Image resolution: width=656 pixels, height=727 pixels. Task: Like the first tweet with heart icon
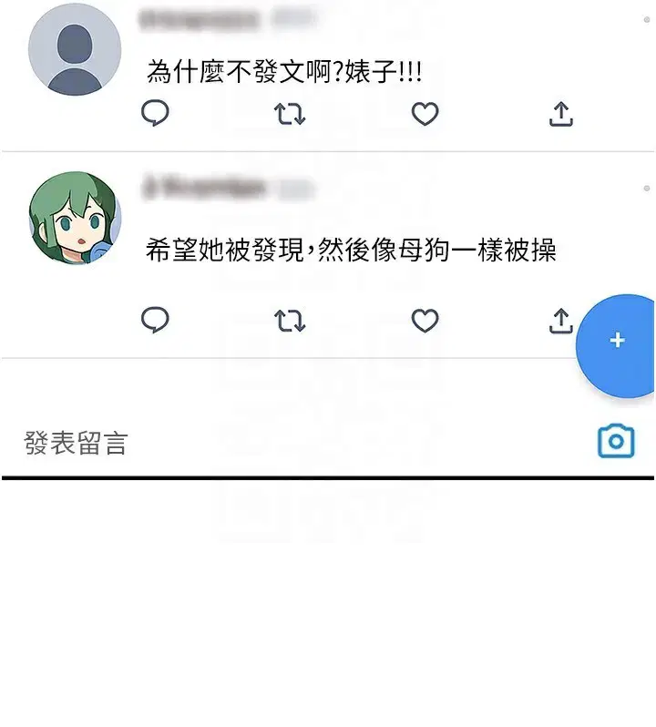[425, 114]
